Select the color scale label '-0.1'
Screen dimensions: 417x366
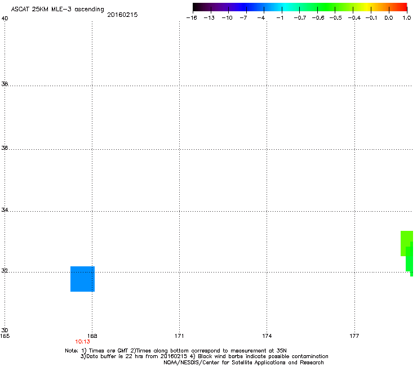pyautogui.click(x=371, y=18)
